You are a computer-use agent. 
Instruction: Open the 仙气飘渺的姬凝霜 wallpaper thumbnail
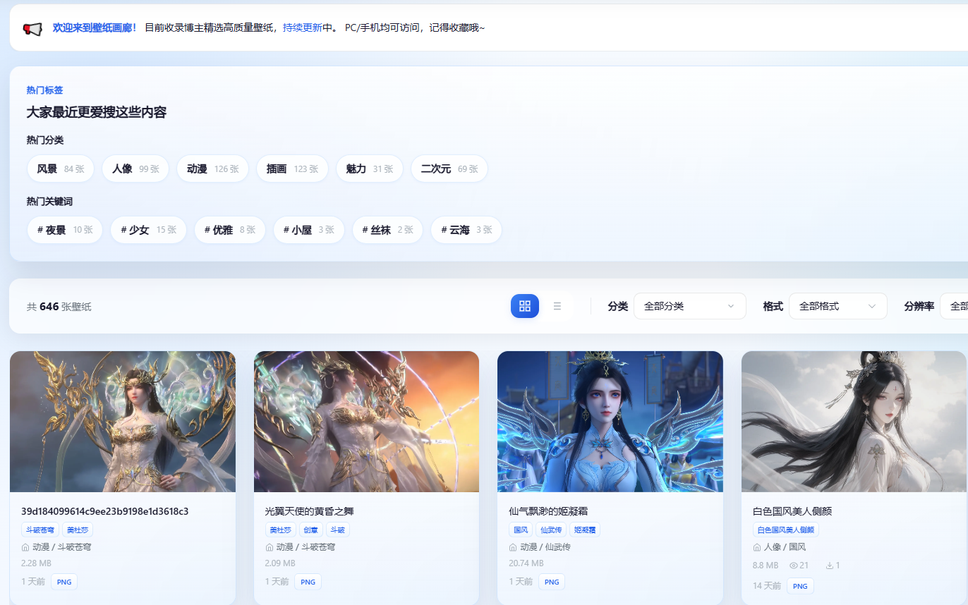[x=610, y=422]
